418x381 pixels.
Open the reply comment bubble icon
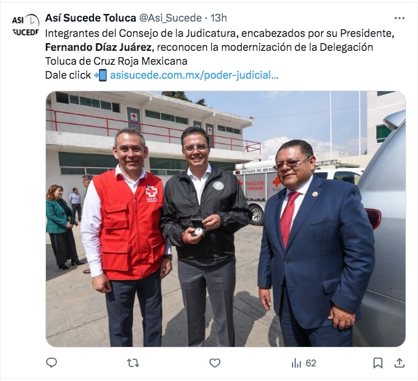[x=52, y=363]
